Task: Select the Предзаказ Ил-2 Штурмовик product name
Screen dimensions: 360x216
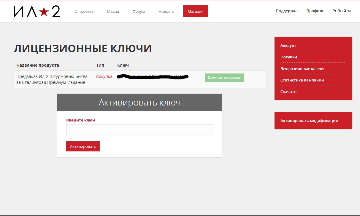Action: coord(52,79)
